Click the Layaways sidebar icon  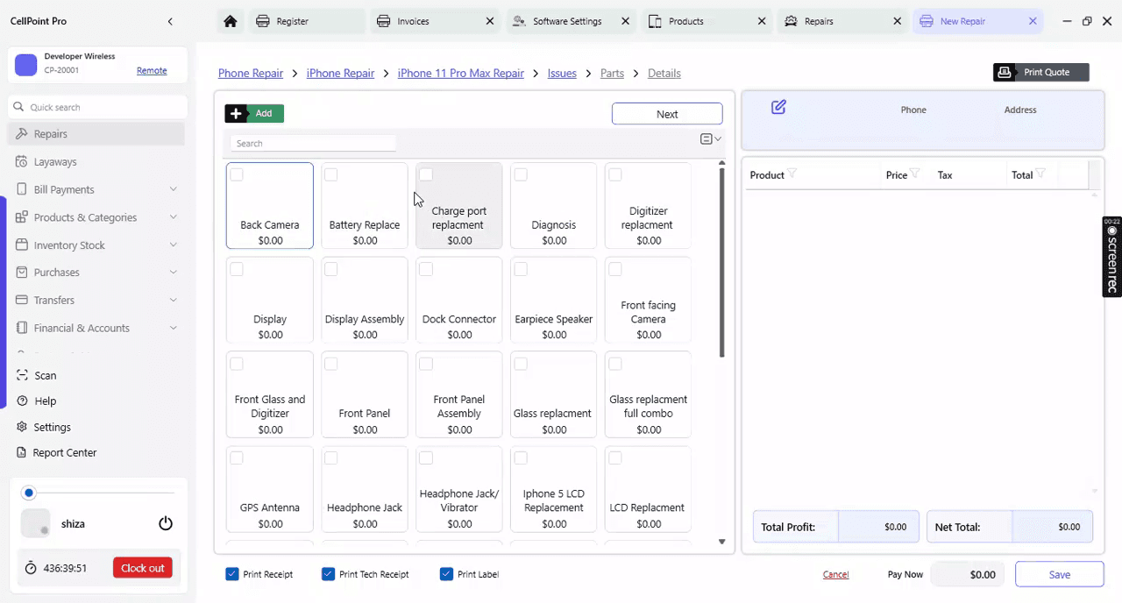point(22,161)
